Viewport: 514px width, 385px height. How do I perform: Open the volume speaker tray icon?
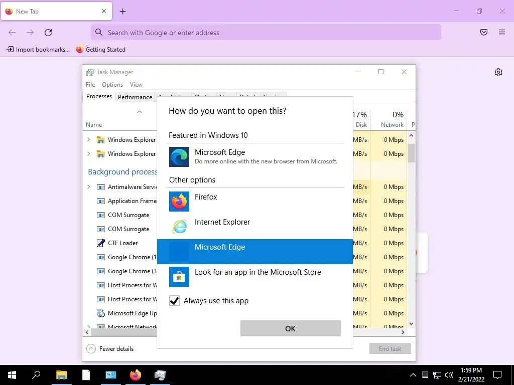point(449,375)
